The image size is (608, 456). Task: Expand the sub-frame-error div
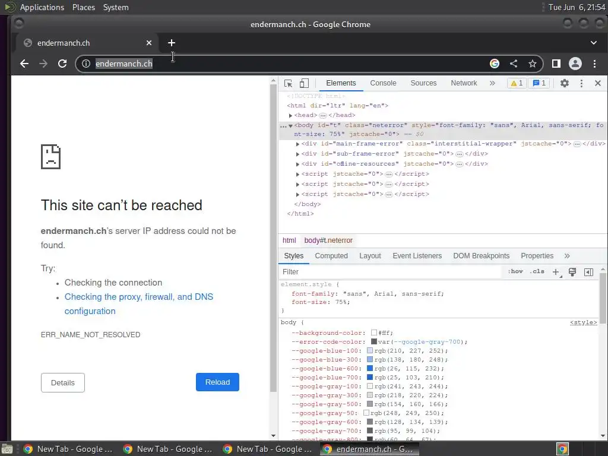pyautogui.click(x=297, y=154)
